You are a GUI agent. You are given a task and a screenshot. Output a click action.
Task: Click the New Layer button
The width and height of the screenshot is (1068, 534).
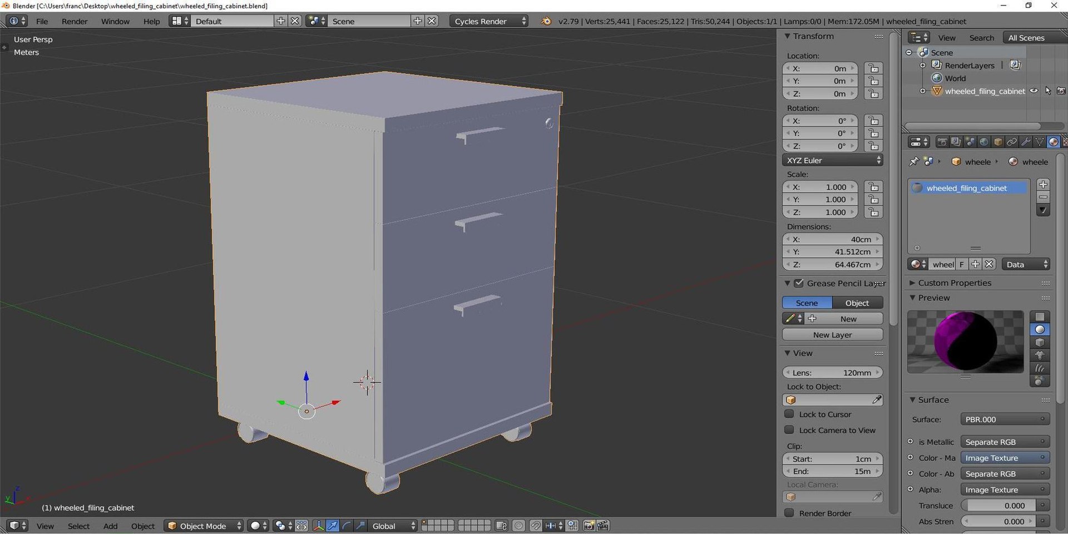pos(833,334)
